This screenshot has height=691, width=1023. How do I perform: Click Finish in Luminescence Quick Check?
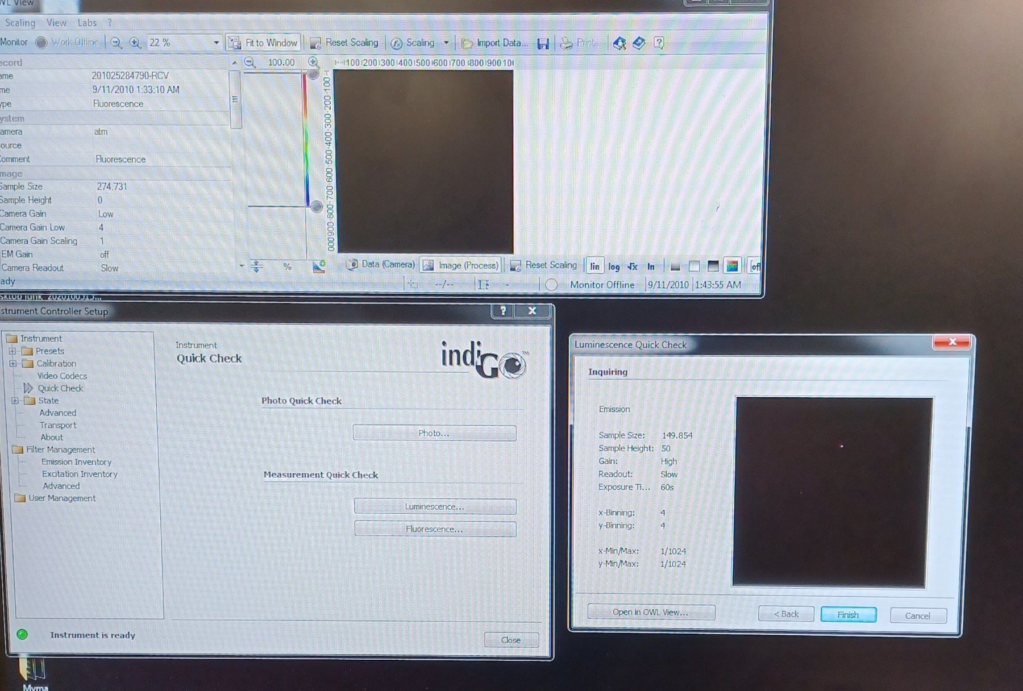848,615
